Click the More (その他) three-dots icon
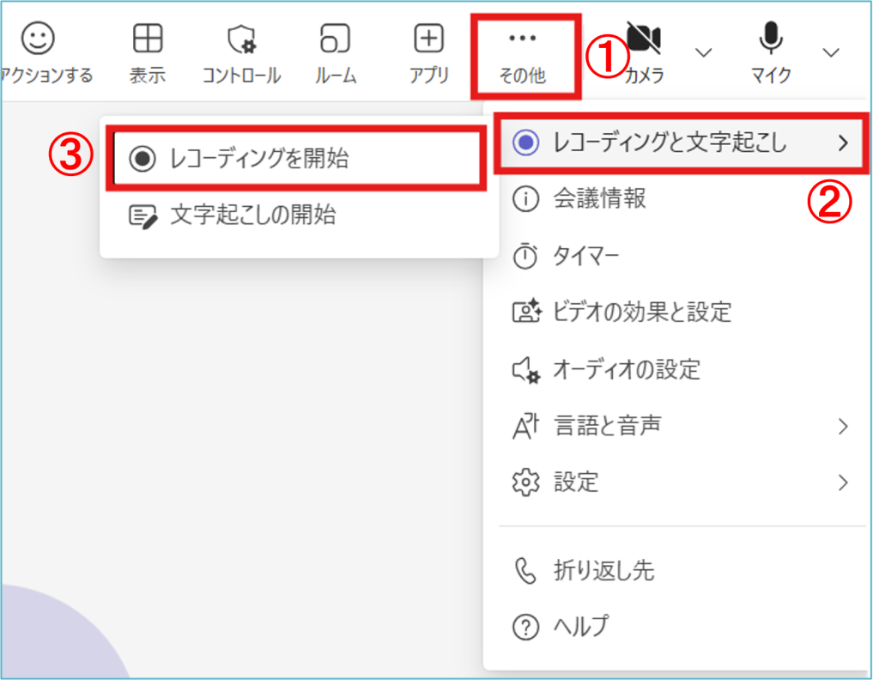The image size is (879, 680). tap(522, 39)
